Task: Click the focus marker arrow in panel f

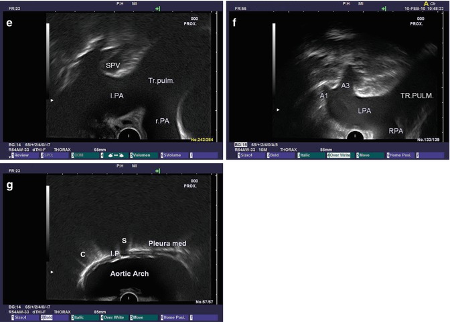Action: tap(277, 109)
